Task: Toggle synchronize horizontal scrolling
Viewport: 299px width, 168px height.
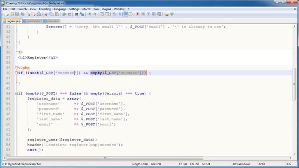Action: click(107, 14)
